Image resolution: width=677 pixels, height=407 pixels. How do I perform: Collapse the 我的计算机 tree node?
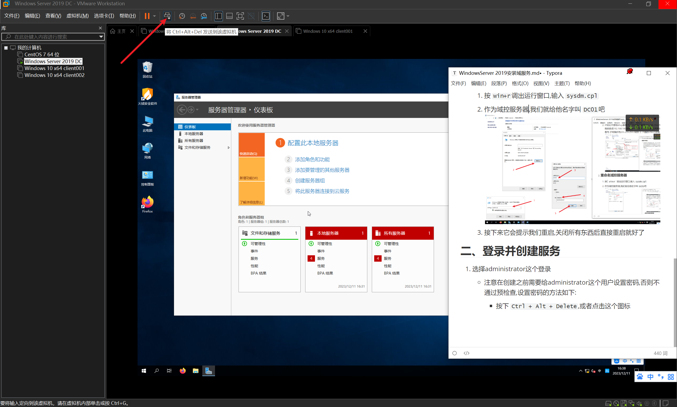(6, 48)
